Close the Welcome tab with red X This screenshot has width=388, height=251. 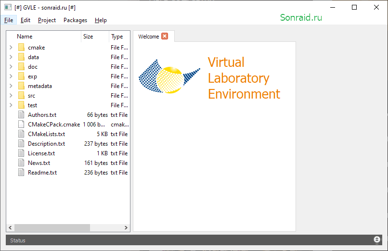165,36
